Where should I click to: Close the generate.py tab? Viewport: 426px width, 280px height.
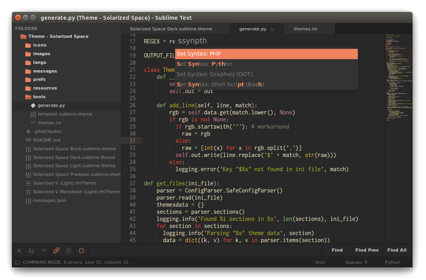pyautogui.click(x=272, y=29)
